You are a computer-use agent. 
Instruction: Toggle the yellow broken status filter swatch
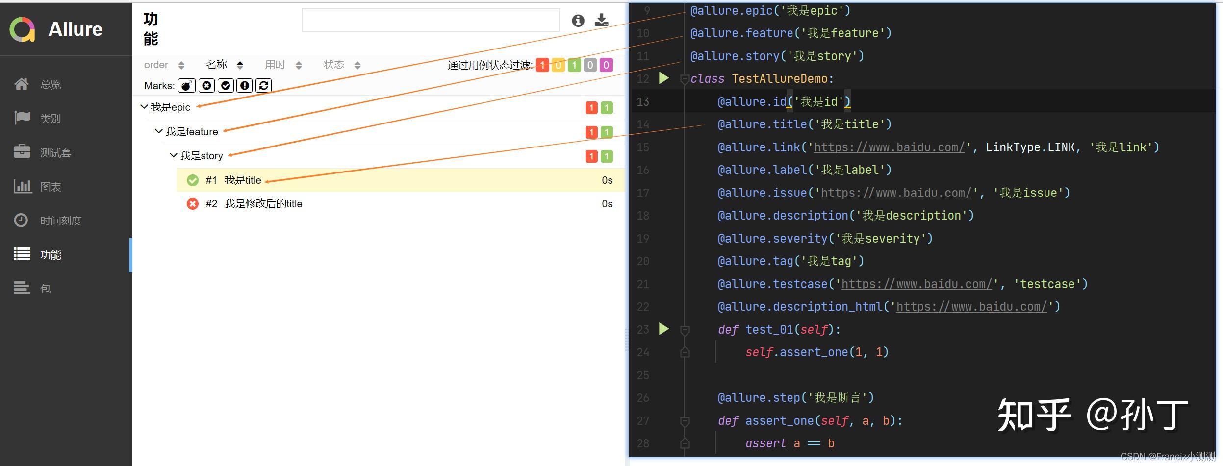pyautogui.click(x=558, y=65)
